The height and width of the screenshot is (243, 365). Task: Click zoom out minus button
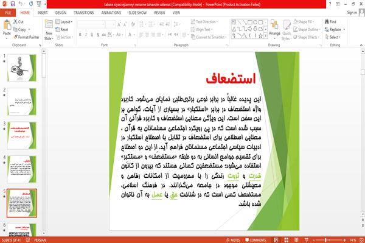(314, 240)
